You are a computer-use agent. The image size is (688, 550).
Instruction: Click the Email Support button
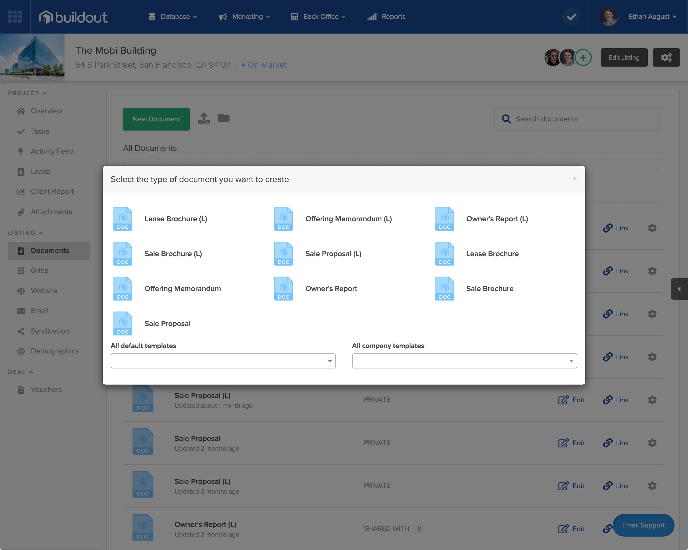[x=643, y=525]
